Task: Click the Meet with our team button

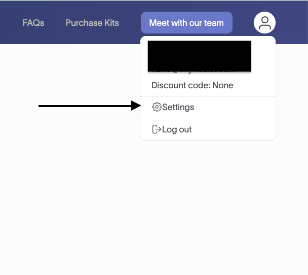Action: click(186, 23)
